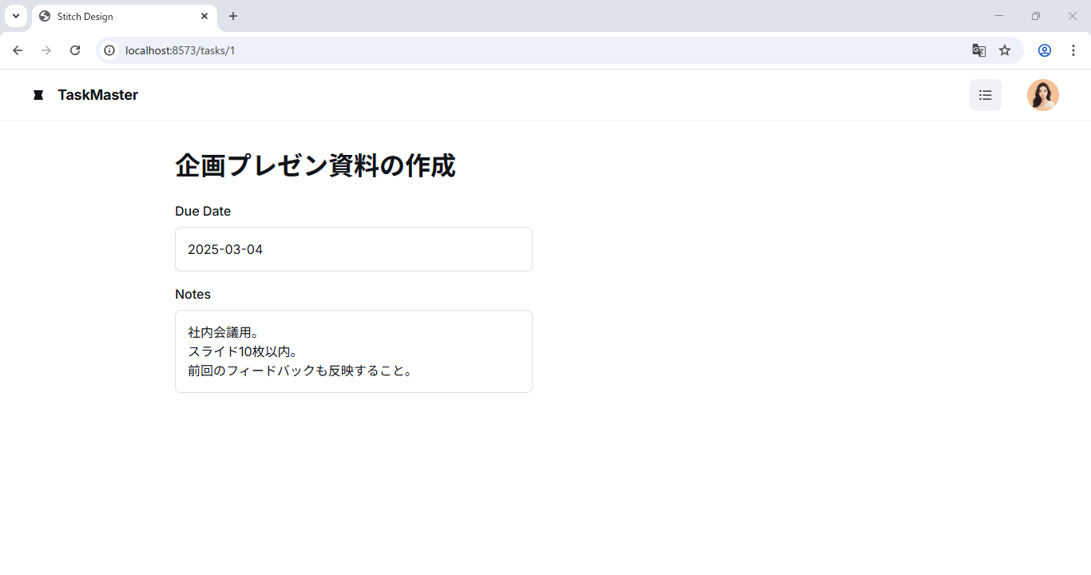The height and width of the screenshot is (575, 1091).
Task: Bookmark this tab with the star icon
Action: click(1005, 50)
